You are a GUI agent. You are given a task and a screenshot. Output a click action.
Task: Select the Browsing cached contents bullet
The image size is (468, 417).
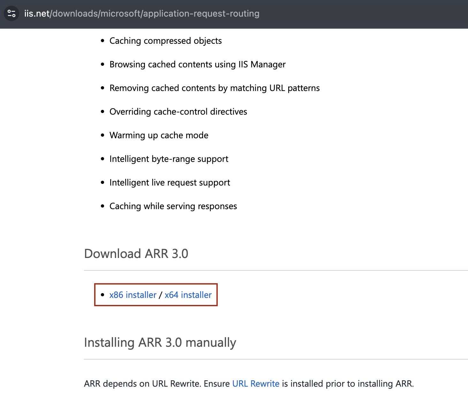coord(197,64)
